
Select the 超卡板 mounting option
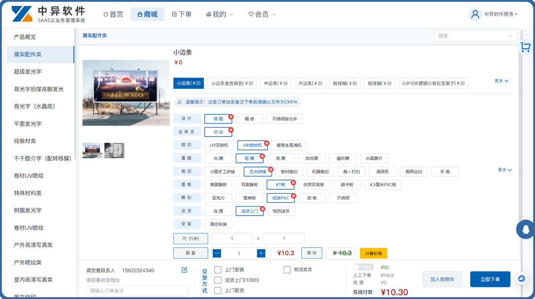pos(347,185)
